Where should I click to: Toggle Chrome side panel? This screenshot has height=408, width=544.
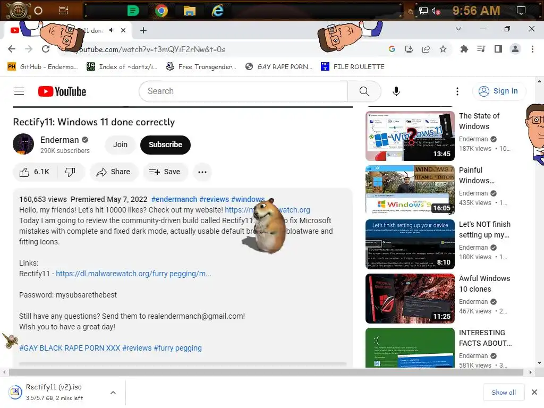tap(498, 49)
